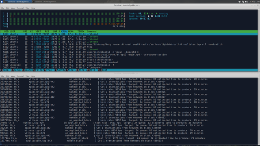Open the volume speaker tray icon
The width and height of the screenshot is (260, 146).
[x=246, y=2]
